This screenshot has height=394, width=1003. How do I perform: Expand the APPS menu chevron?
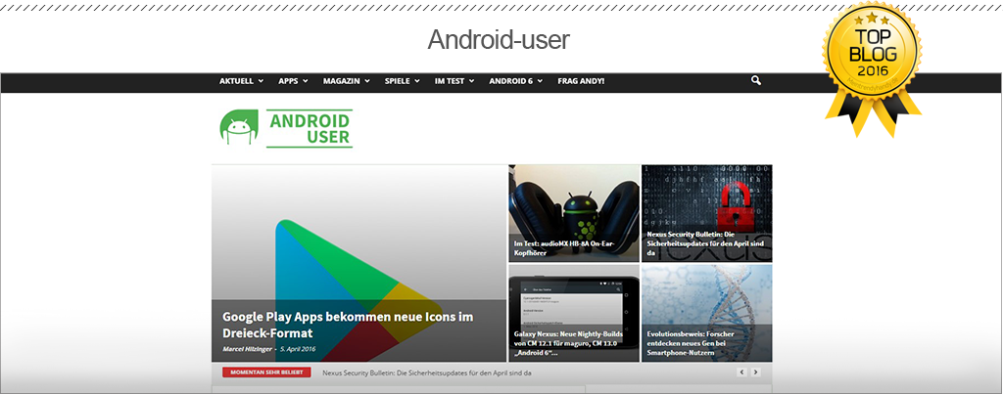[x=306, y=82]
